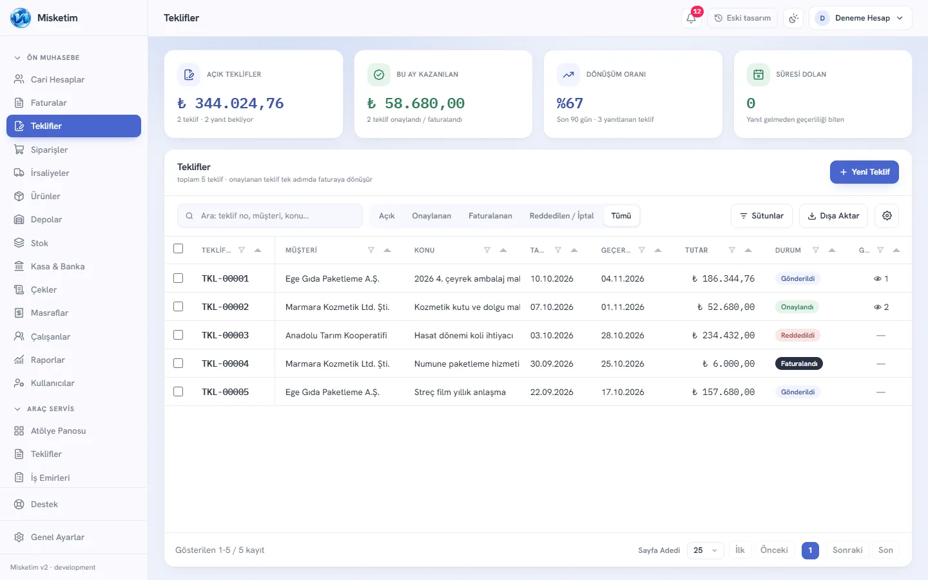Collapse the ÖN MUHASEBE sidebar section

click(47, 57)
